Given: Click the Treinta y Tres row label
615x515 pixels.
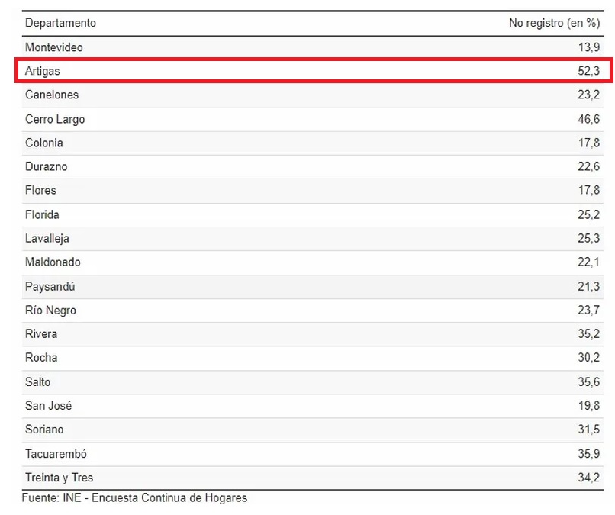Looking at the screenshot, I should [x=59, y=478].
